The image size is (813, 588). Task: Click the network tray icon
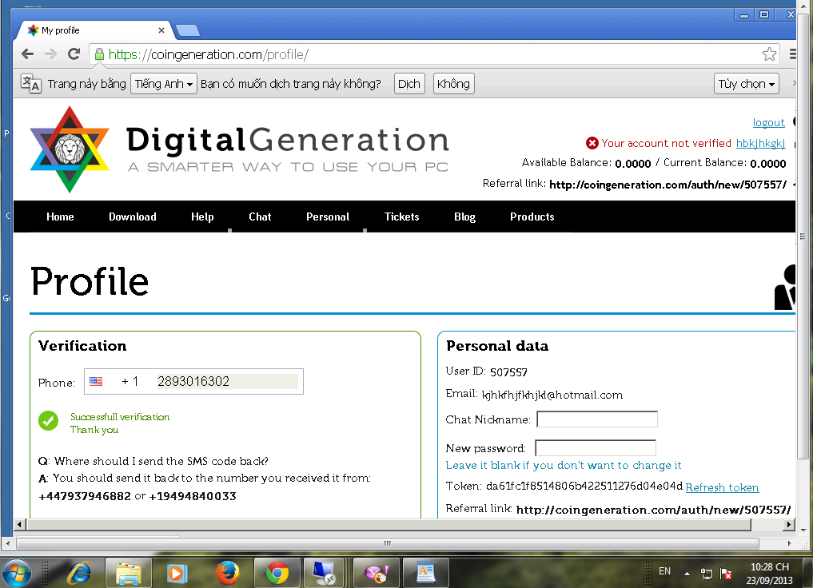tap(706, 574)
